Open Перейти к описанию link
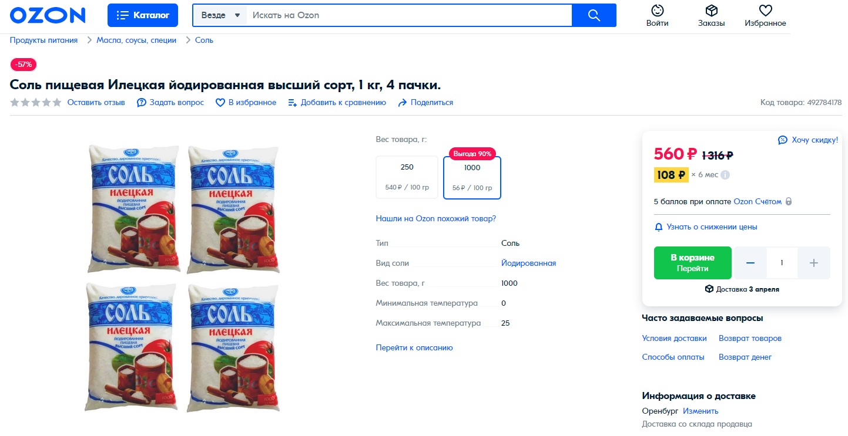This screenshot has height=436, width=848. [x=414, y=347]
